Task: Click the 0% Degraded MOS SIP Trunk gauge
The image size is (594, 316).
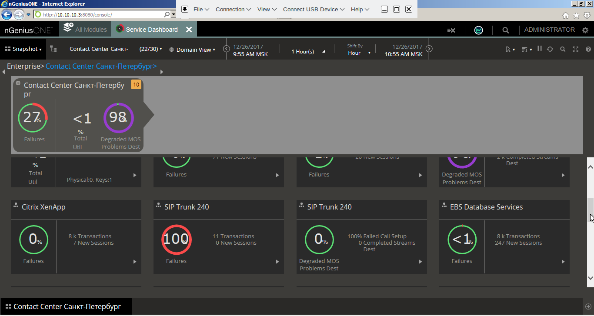Action: 319,239
